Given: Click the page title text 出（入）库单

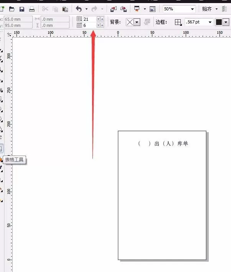Looking at the screenshot, I should click(x=163, y=144).
